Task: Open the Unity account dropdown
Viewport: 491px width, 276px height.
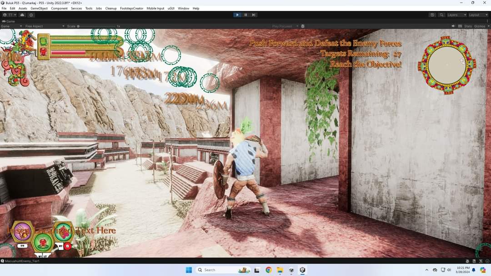Action: click(x=9, y=15)
